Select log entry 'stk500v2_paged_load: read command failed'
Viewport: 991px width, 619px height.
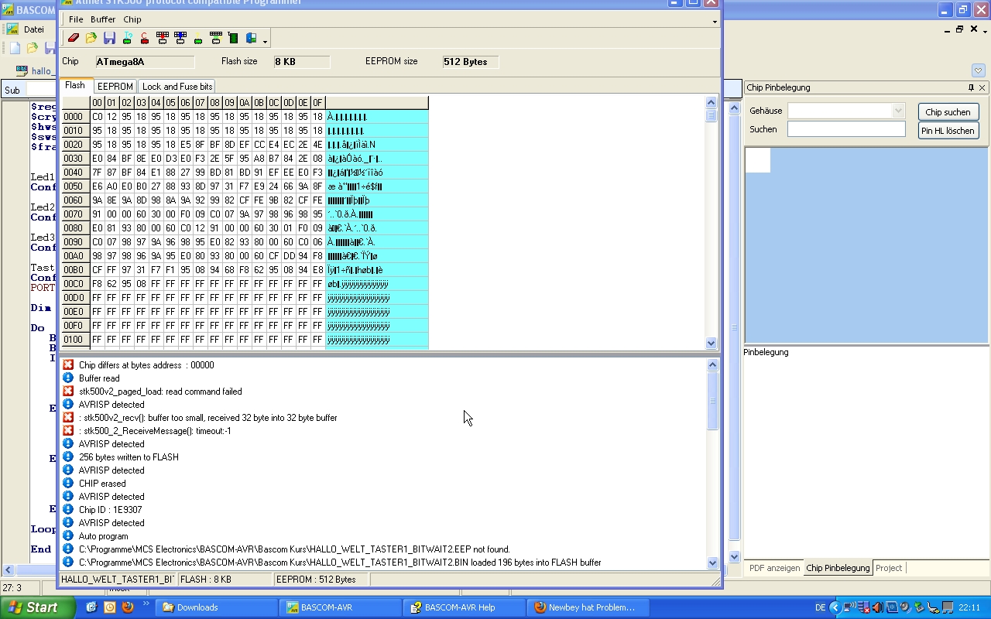160,392
